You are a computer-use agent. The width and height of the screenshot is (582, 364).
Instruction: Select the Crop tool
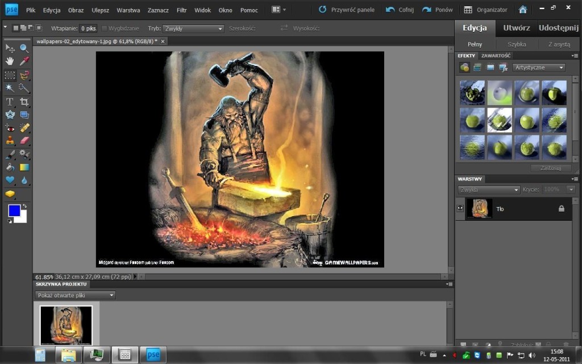tap(24, 102)
